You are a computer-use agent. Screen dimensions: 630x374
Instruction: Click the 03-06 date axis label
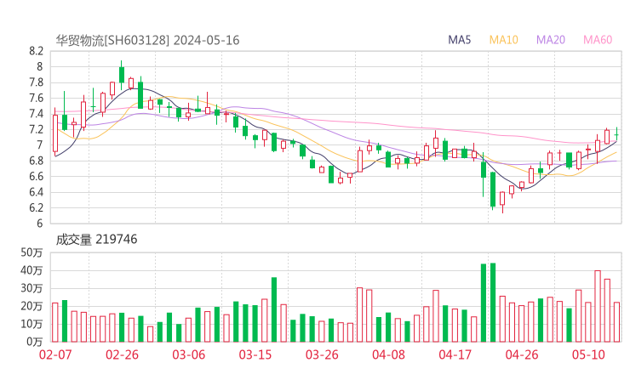pos(189,354)
